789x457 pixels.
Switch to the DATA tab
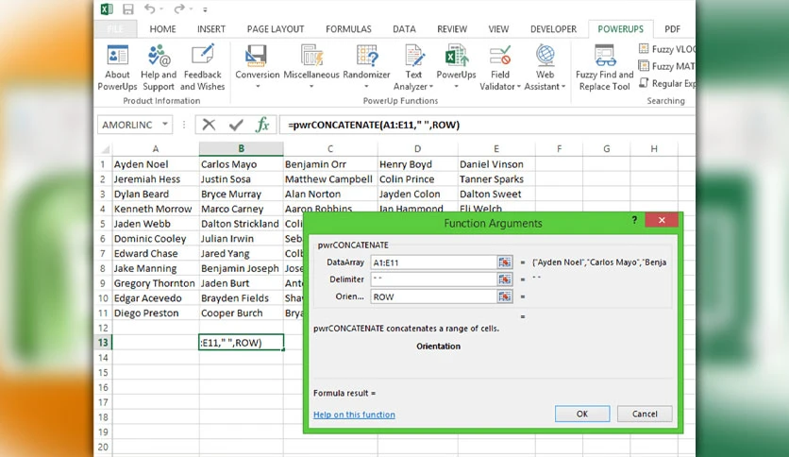(404, 29)
